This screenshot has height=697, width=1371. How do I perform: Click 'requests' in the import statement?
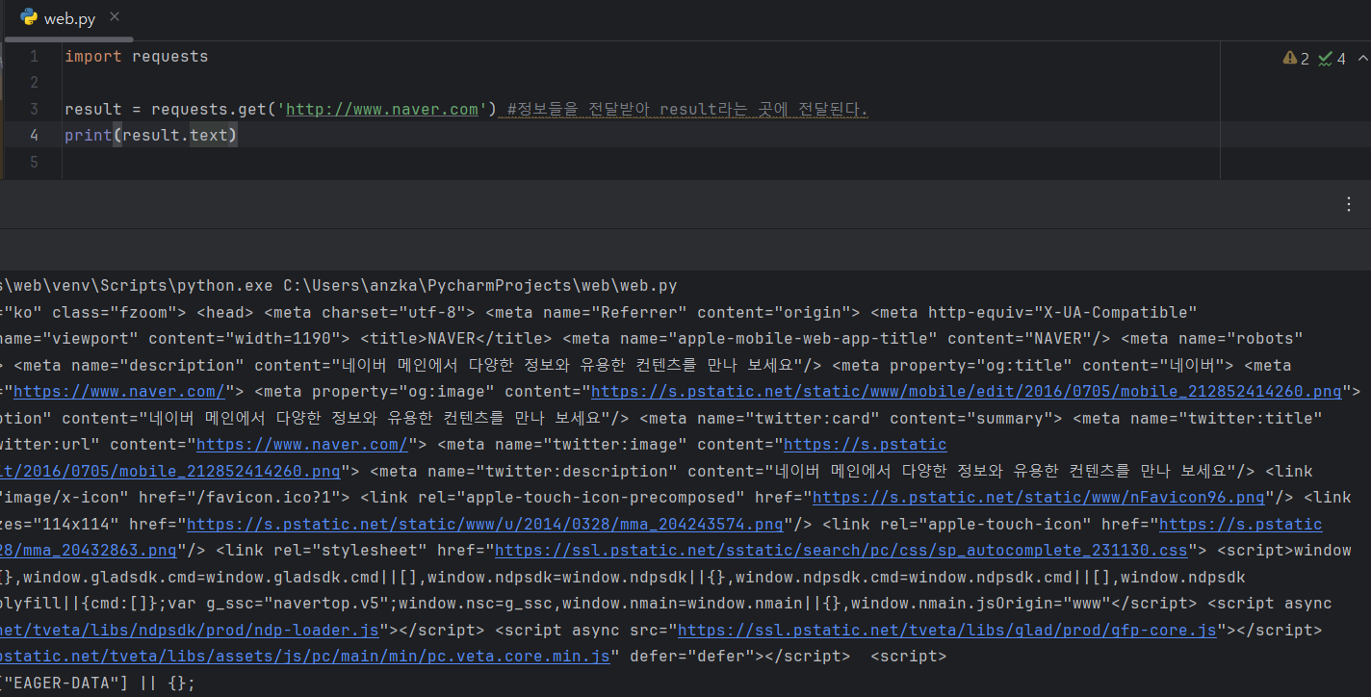click(169, 56)
